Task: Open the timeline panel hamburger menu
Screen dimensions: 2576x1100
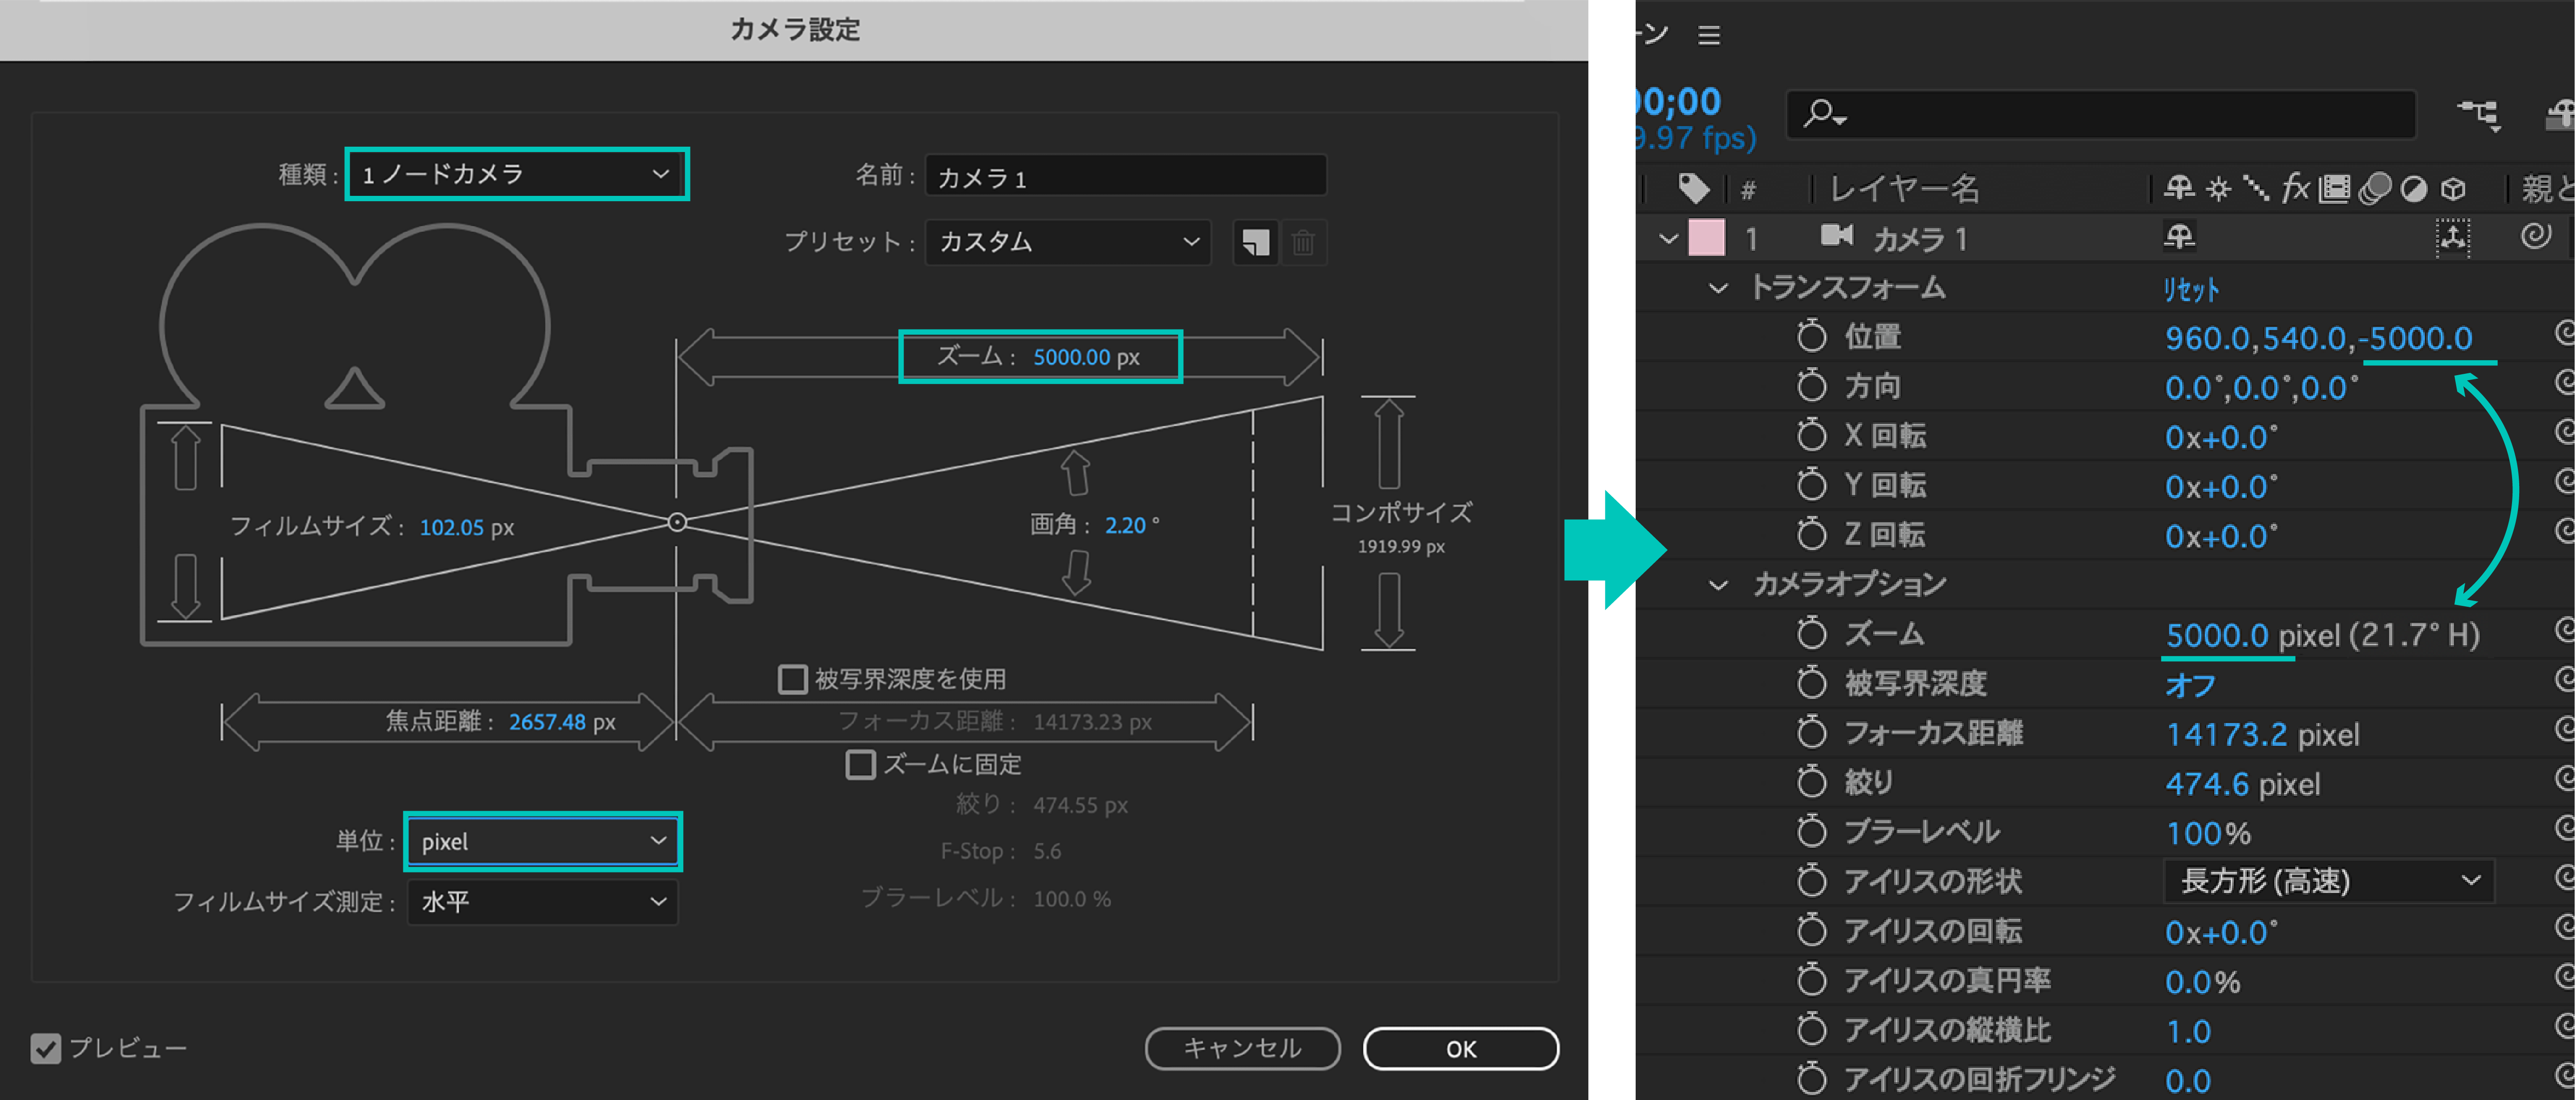Action: (1709, 36)
